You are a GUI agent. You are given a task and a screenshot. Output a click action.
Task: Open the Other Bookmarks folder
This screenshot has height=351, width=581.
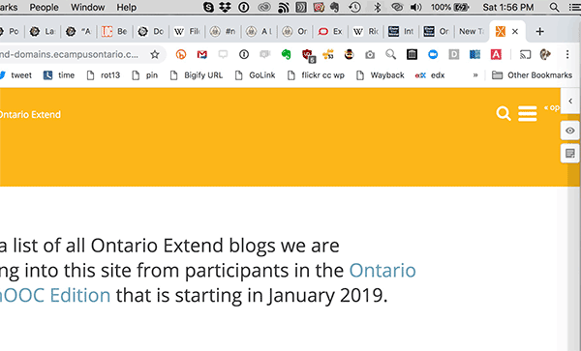532,75
